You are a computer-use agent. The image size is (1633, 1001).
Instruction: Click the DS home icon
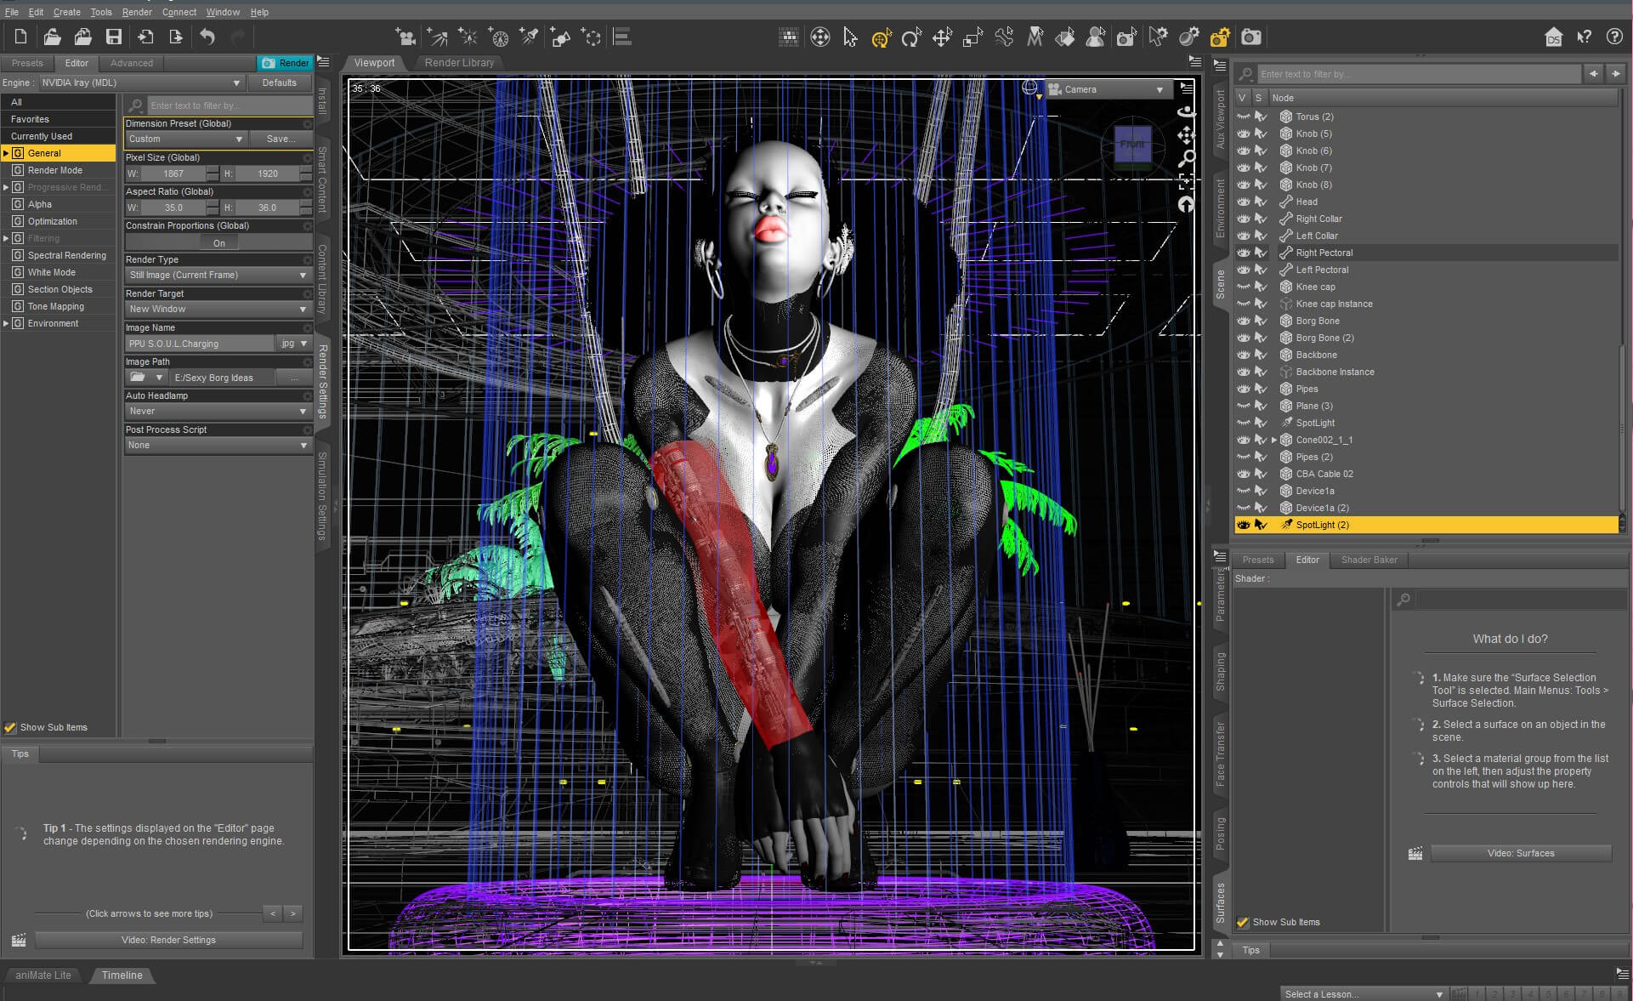(x=1553, y=37)
